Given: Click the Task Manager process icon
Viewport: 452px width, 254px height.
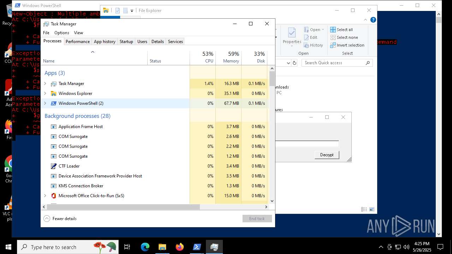Looking at the screenshot, I should pyautogui.click(x=54, y=84).
